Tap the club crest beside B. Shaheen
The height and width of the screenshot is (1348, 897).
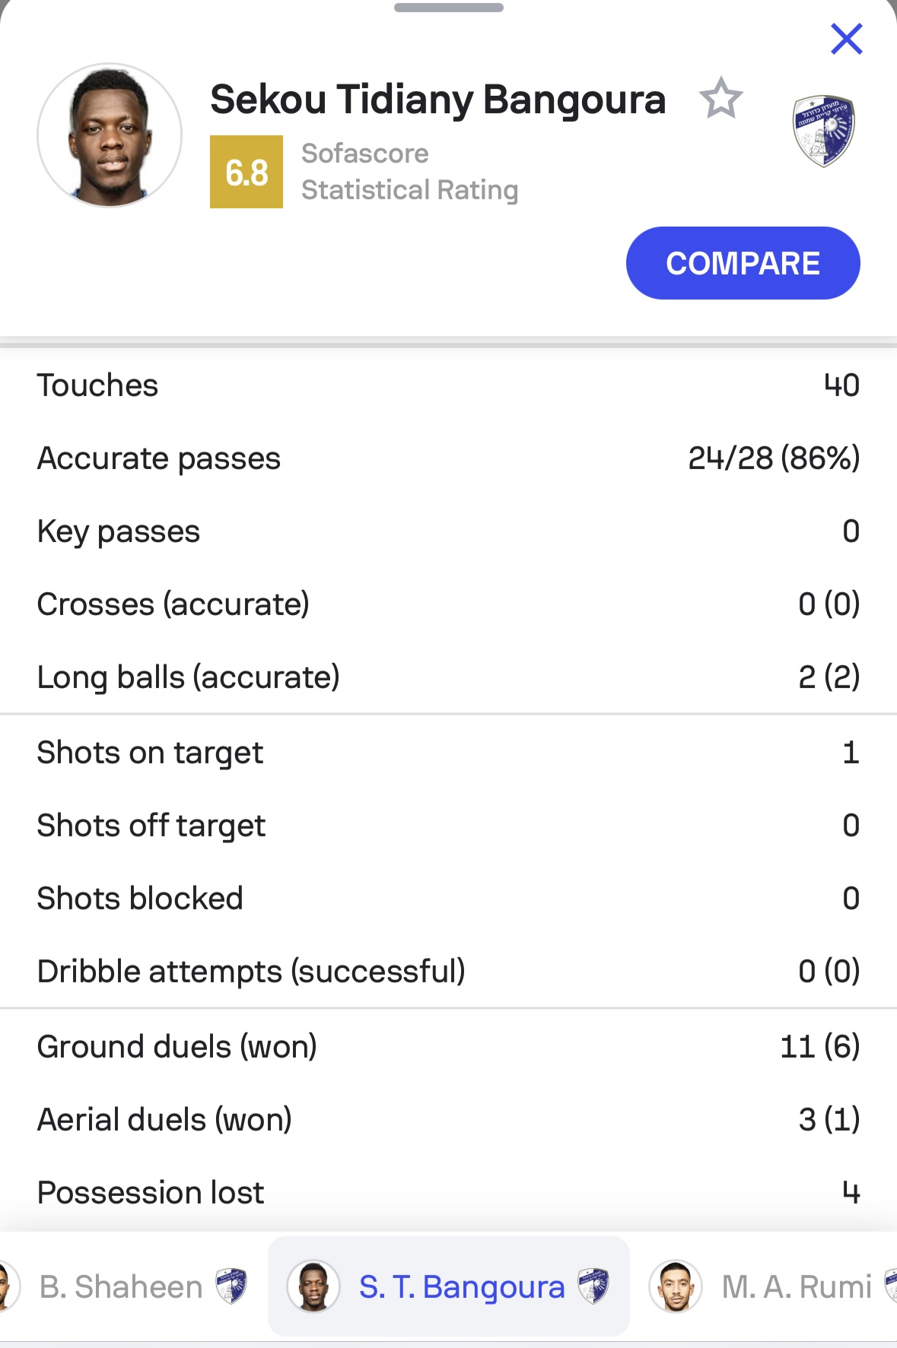[x=231, y=1286]
